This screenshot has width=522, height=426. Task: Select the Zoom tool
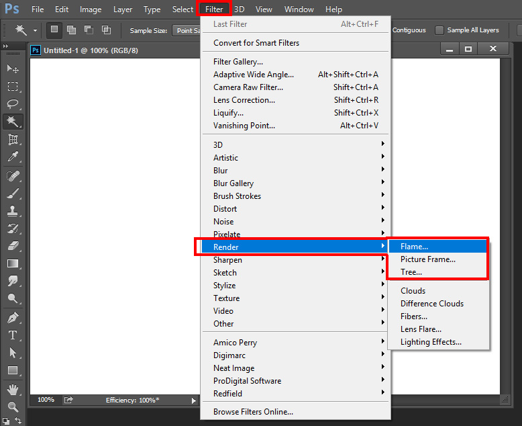point(13,407)
